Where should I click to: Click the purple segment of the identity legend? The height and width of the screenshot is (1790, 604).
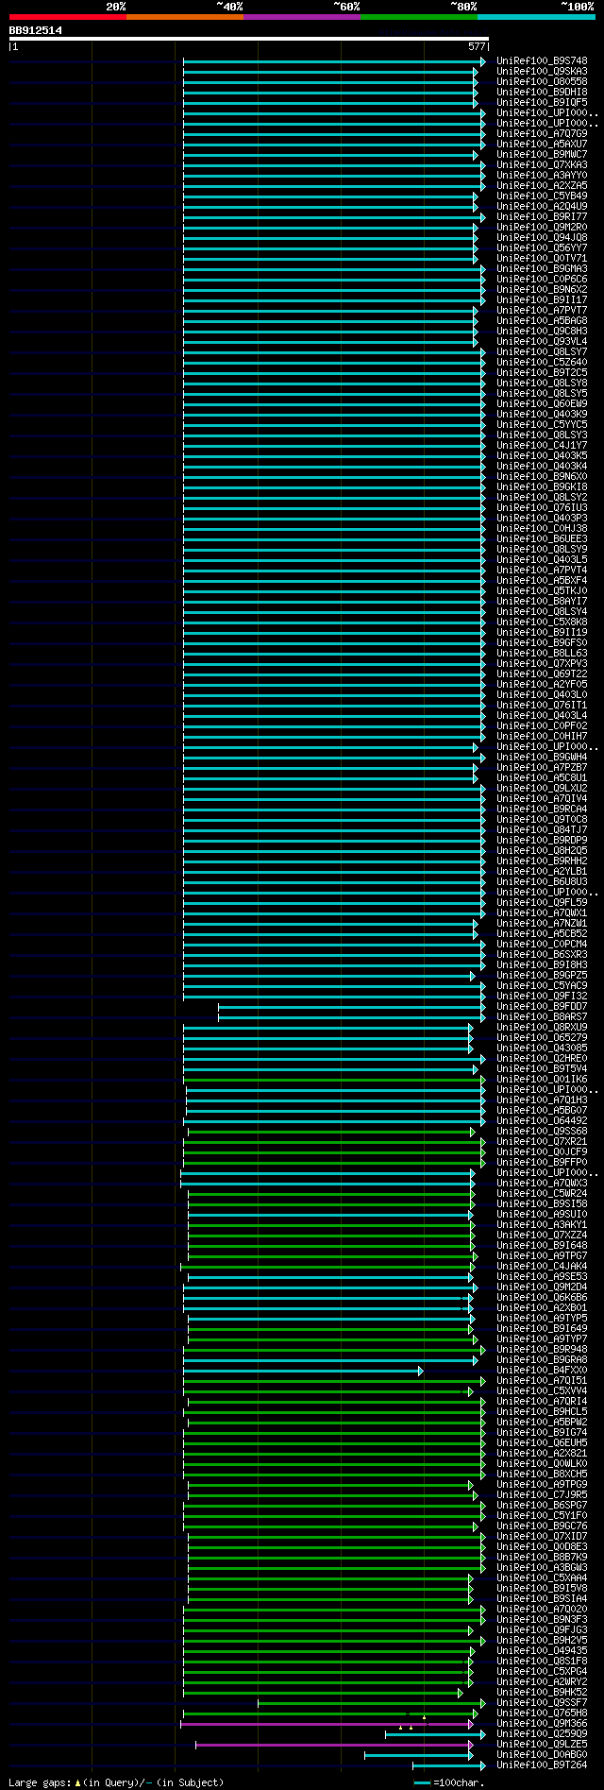click(302, 17)
